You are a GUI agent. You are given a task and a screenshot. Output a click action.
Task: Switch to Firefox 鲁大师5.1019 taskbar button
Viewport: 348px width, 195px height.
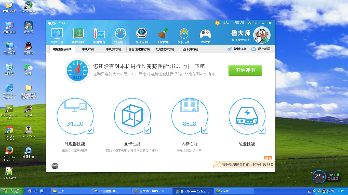[152, 191]
